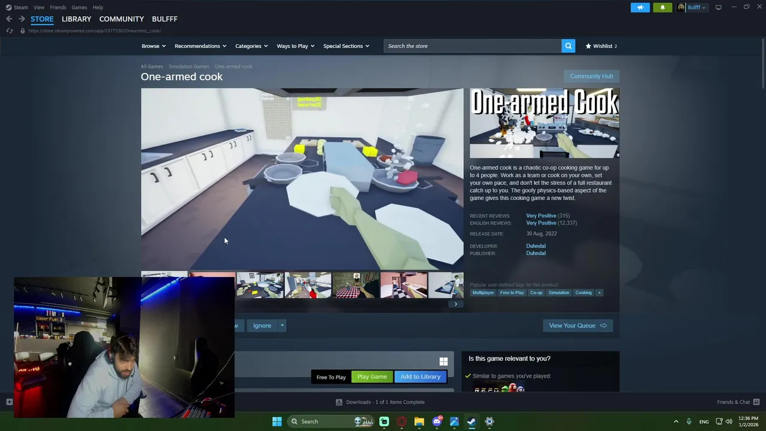Open the Steam menu
Image resolution: width=766 pixels, height=431 pixels.
[21, 7]
